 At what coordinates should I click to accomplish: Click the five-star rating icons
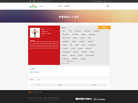coord(48,29)
